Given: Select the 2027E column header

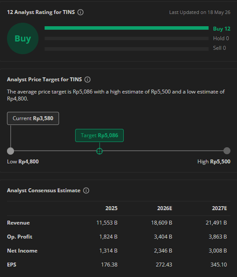Looking at the screenshot, I should tap(220, 208).
